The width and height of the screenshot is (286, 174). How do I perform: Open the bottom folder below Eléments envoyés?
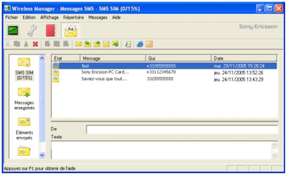24,151
